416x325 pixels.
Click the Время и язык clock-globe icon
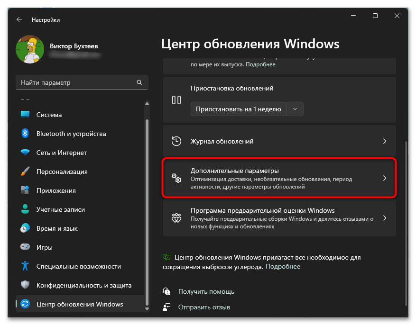point(25,228)
